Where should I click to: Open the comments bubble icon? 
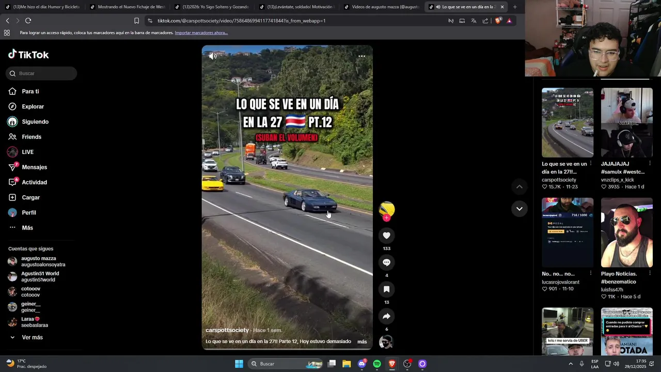(386, 262)
